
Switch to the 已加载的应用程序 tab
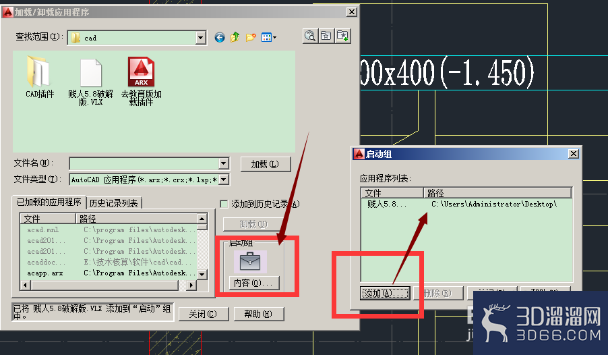tap(49, 202)
